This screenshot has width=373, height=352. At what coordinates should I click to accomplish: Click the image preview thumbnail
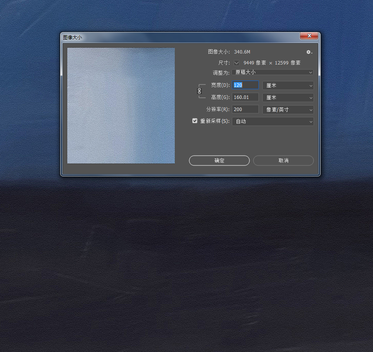[121, 106]
